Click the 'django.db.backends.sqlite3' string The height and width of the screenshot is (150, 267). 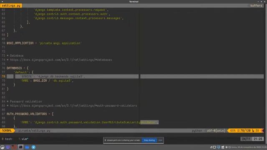pyautogui.click(x=60, y=77)
